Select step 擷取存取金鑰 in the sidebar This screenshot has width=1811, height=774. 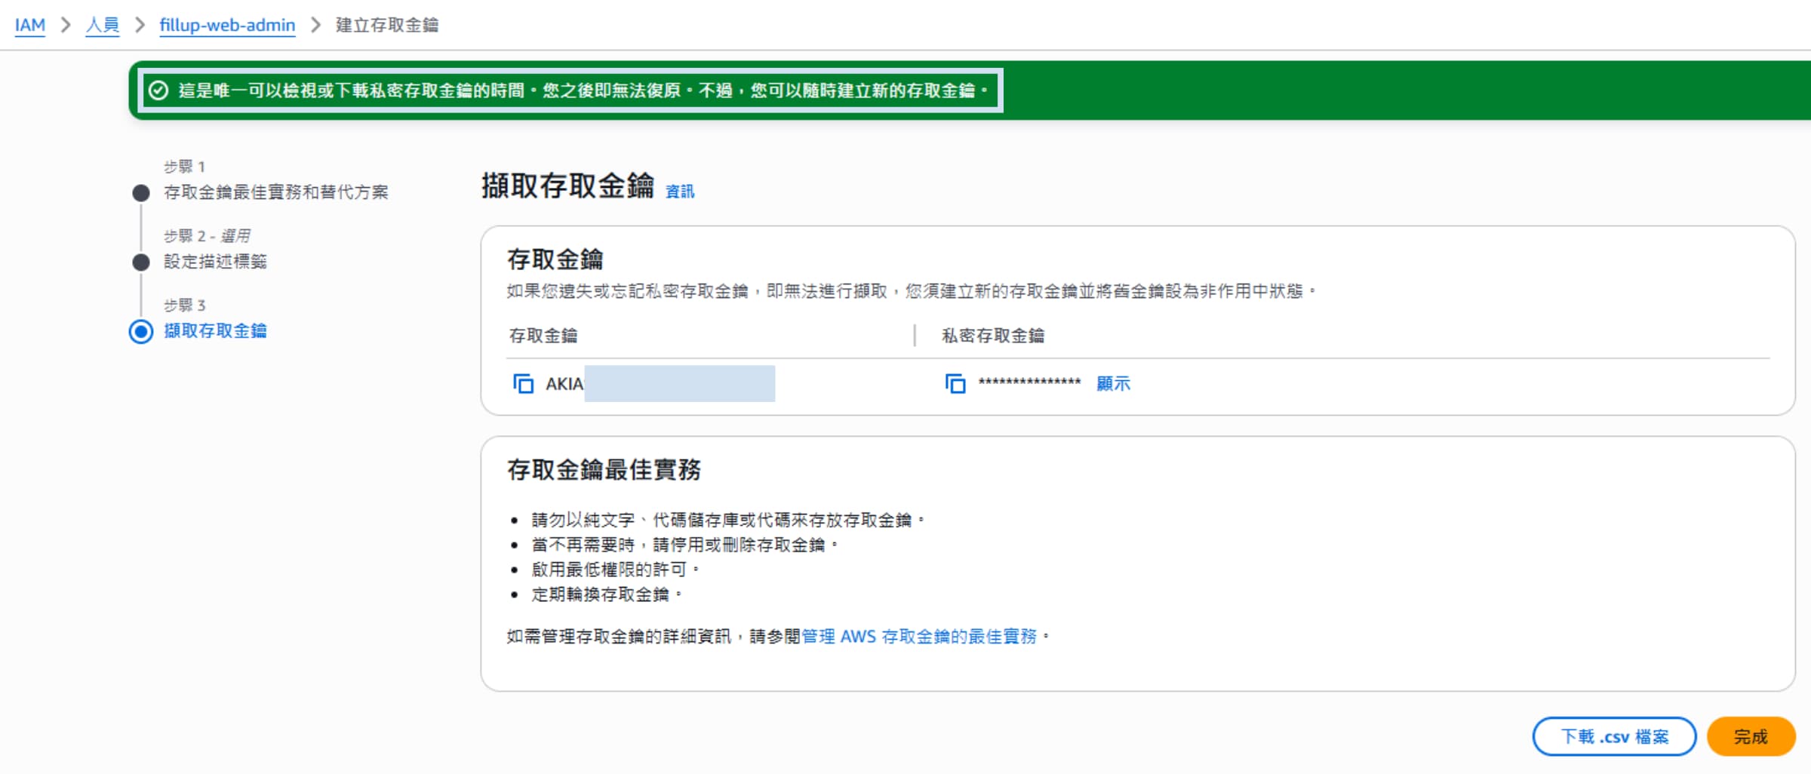click(x=215, y=331)
